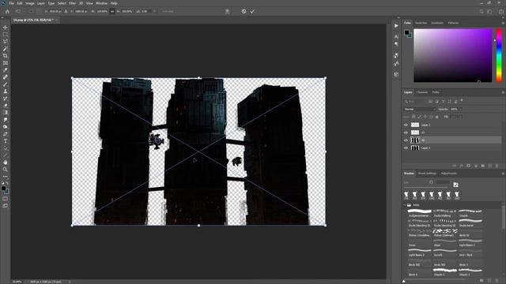This screenshot has height=284, width=506.
Task: Click the Layer 2 thumbnail
Action: pos(415,125)
